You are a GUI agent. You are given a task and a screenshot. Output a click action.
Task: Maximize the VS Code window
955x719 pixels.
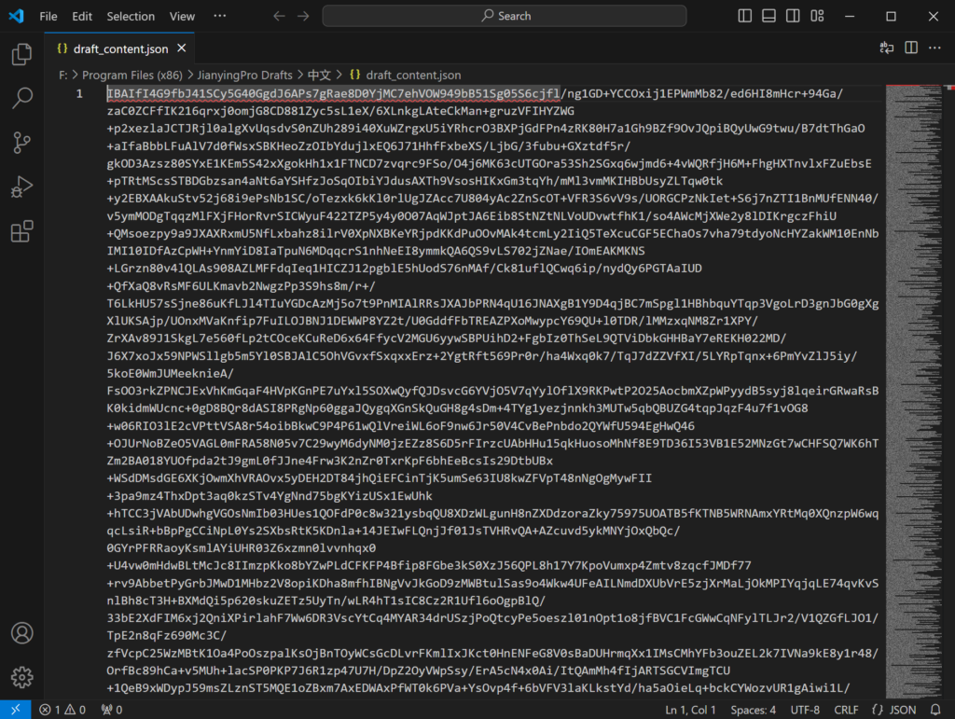[x=891, y=16]
